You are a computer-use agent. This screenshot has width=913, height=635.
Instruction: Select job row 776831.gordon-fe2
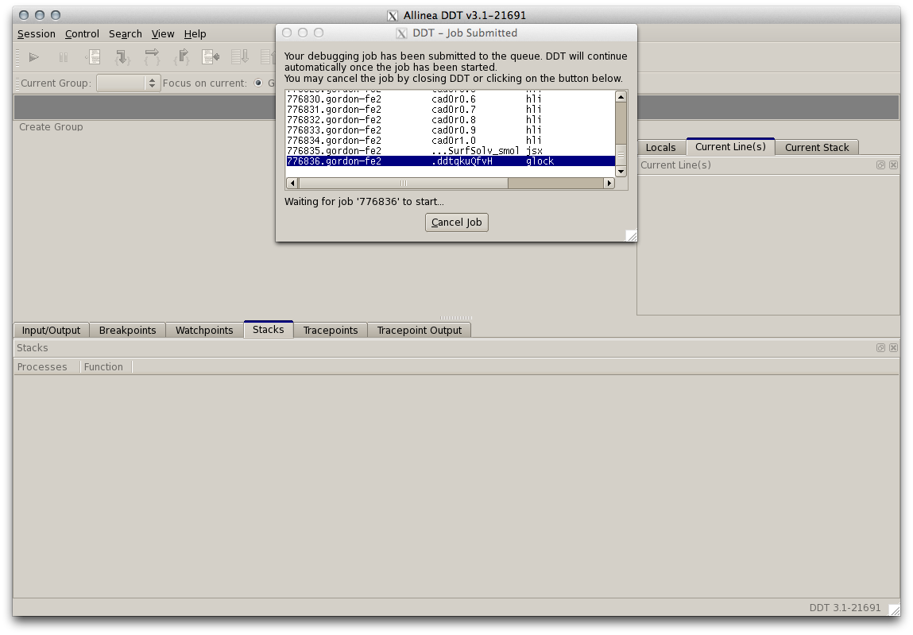click(451, 109)
